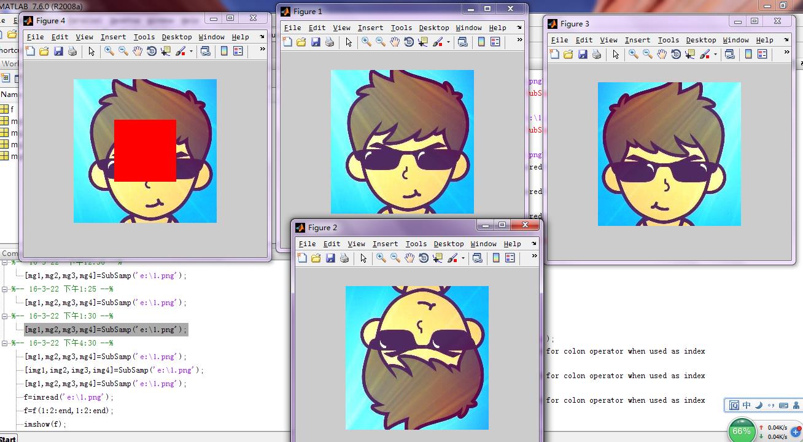Insert Legend icon in Figure 1 toolbar
803x442 pixels.
[x=495, y=42]
